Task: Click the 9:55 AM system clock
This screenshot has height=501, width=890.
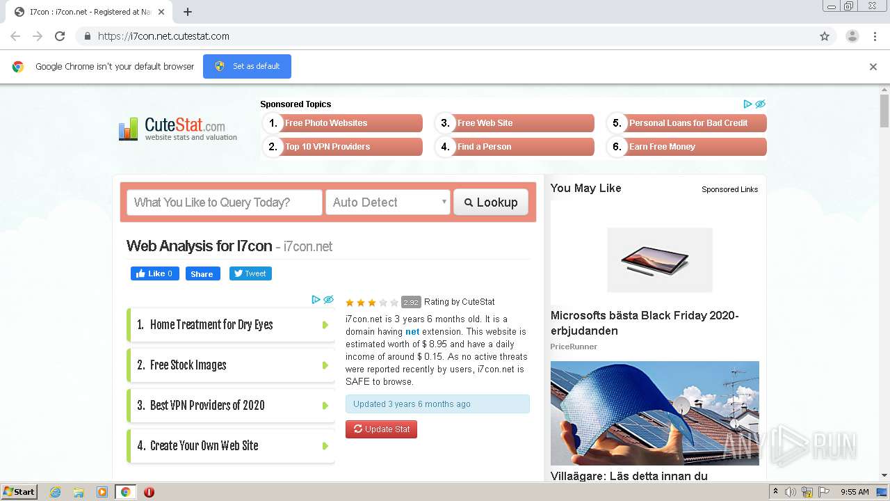Action: [855, 492]
